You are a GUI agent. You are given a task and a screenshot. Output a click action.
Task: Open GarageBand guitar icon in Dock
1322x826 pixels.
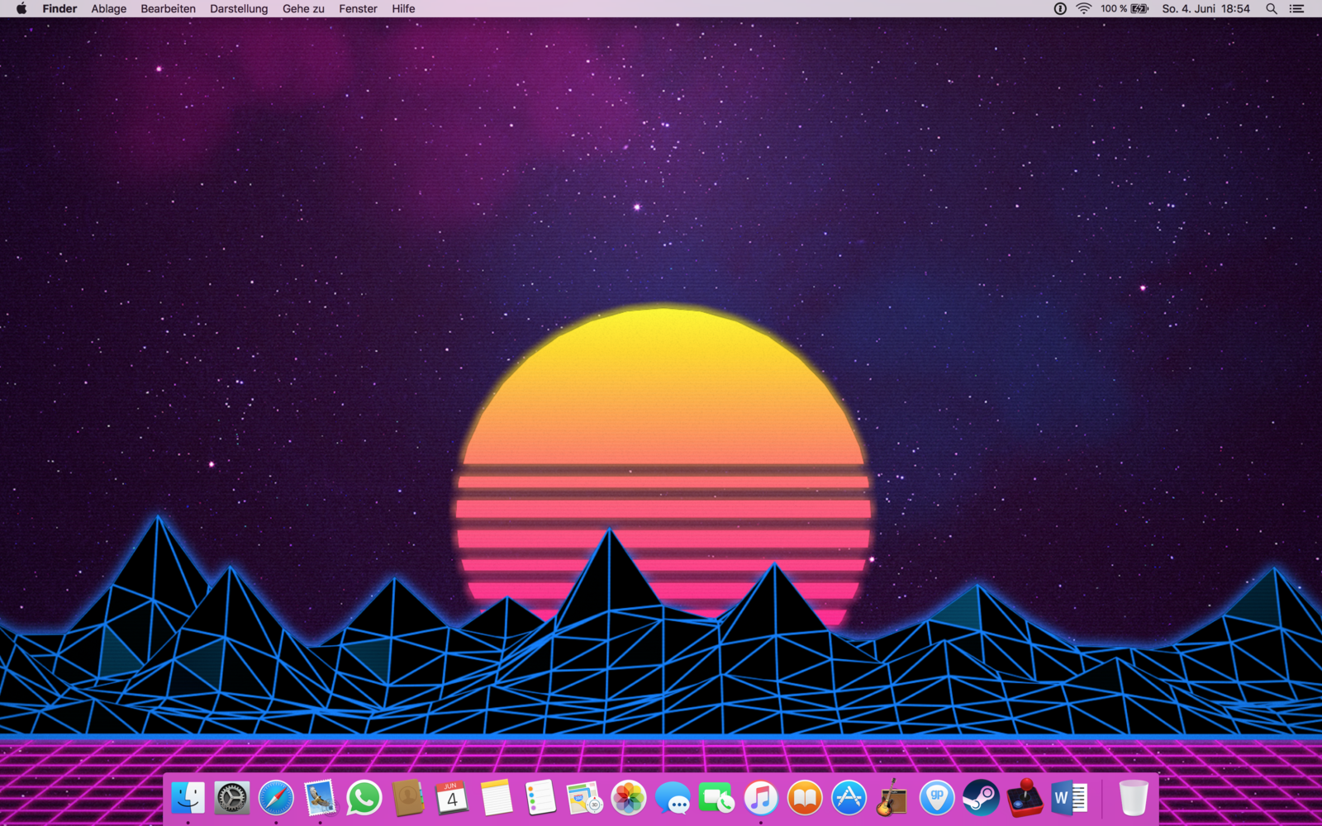892,798
